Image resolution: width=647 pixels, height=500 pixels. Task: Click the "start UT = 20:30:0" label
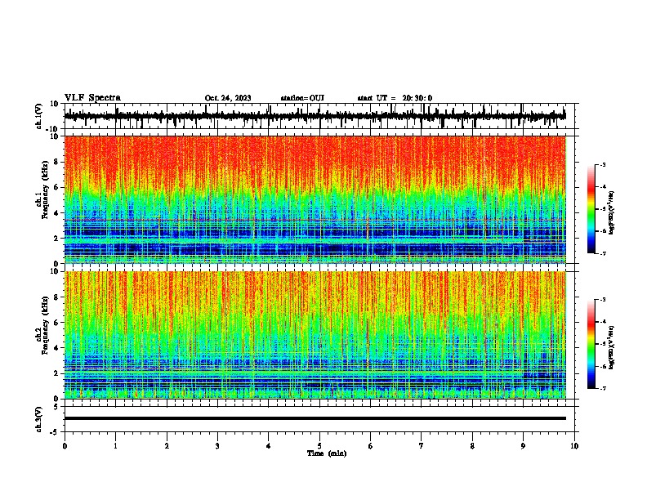(395, 98)
